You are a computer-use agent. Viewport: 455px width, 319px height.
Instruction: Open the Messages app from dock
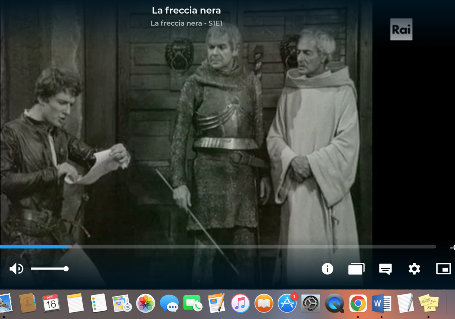[169, 303]
